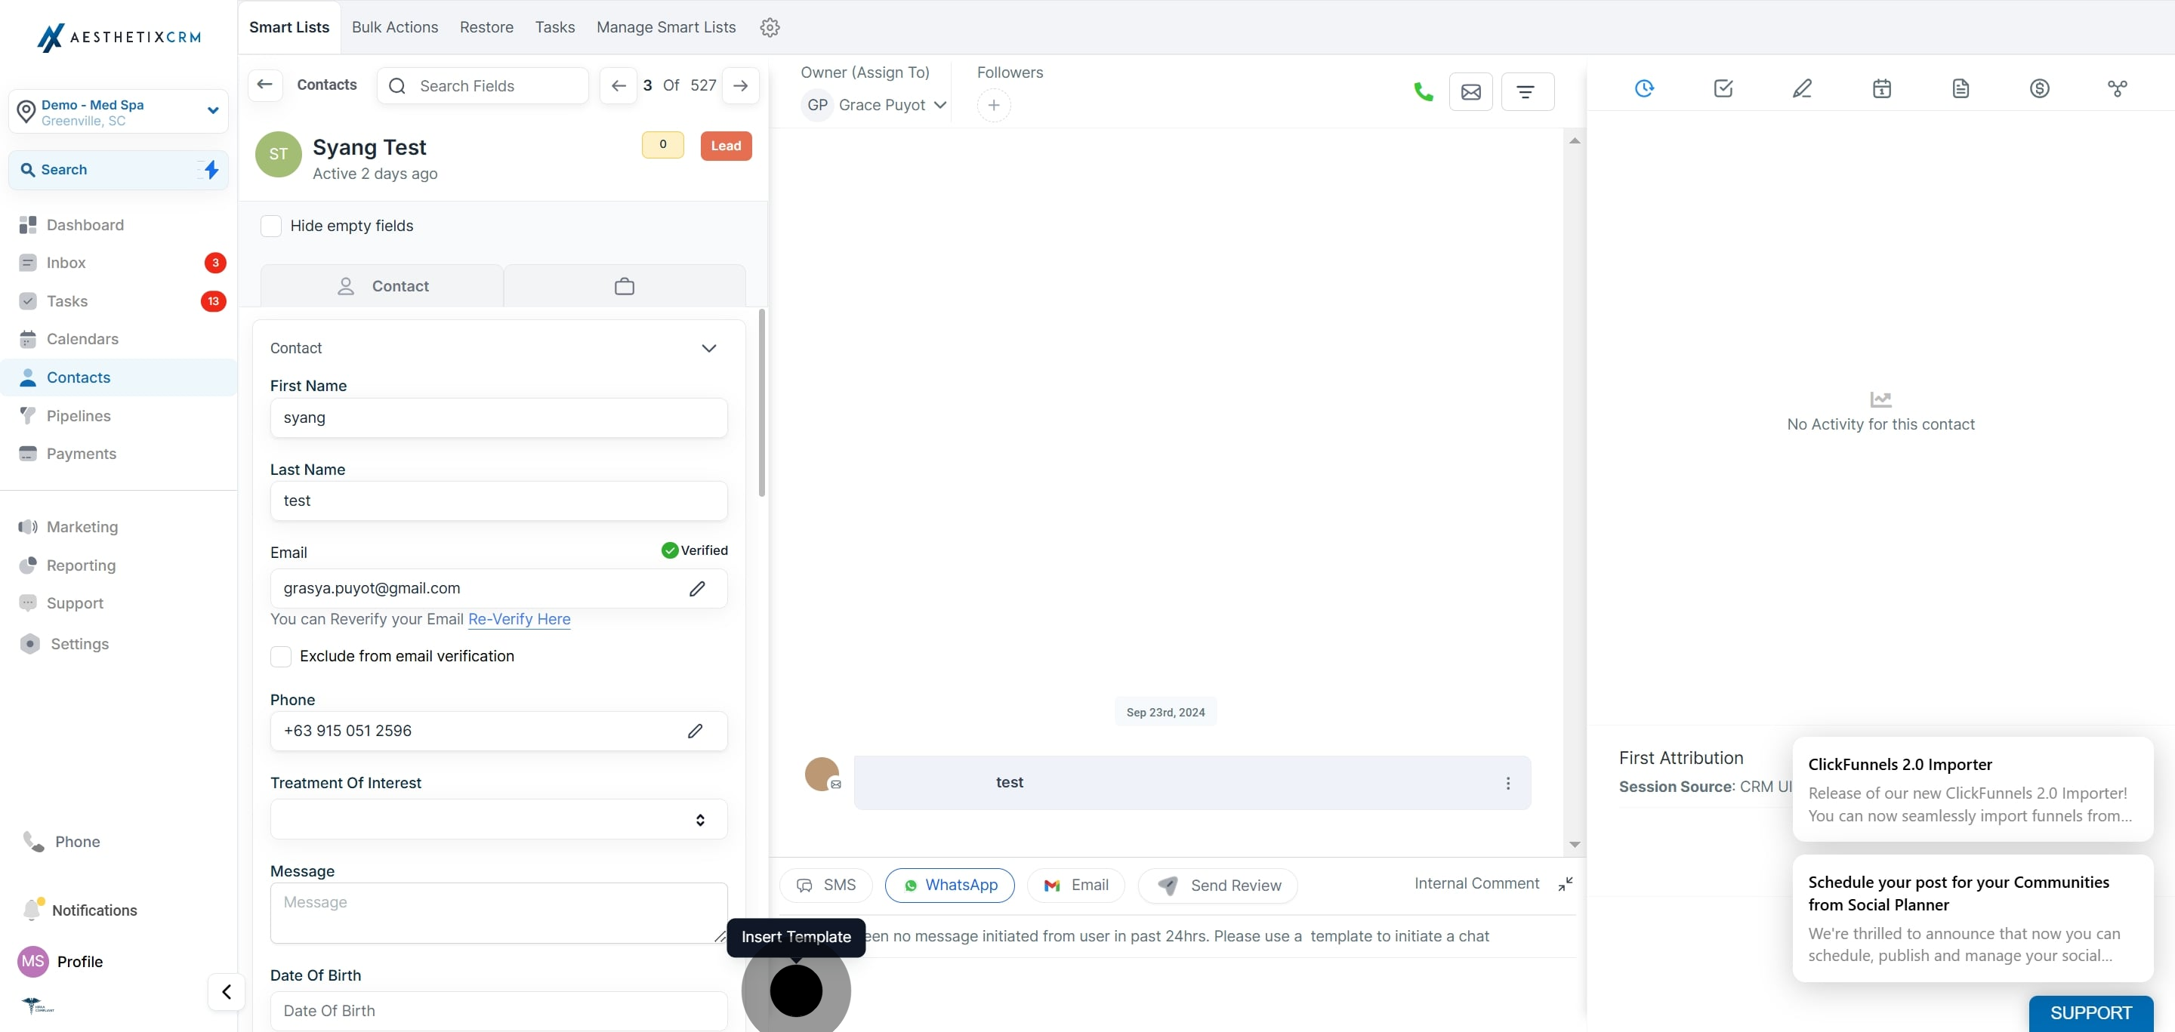Image resolution: width=2175 pixels, height=1032 pixels.
Task: Click the Lead tag badge
Action: click(725, 146)
